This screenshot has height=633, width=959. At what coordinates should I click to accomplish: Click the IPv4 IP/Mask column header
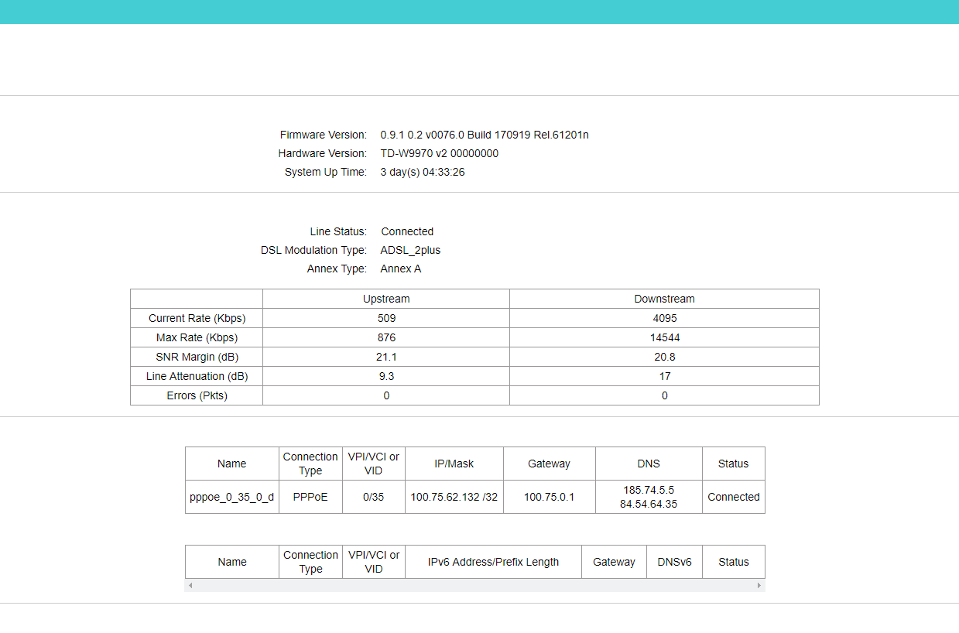click(454, 464)
